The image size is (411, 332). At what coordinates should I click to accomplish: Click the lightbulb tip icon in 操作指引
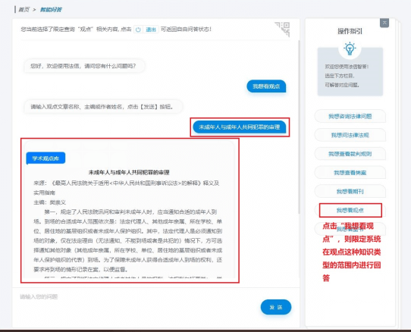point(350,49)
